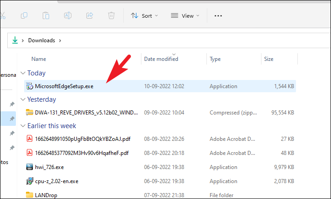Image resolution: width=331 pixels, height=199 pixels.
Task: Click date 07-09-2022 21:38 cell
Action: pos(164,195)
